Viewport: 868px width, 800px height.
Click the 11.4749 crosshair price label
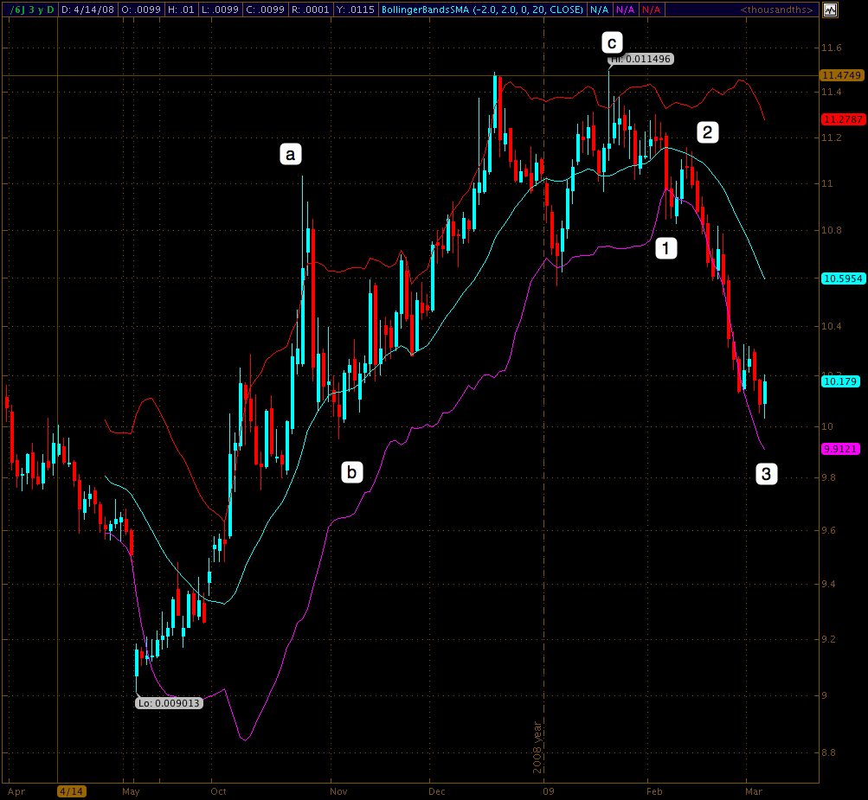843,76
